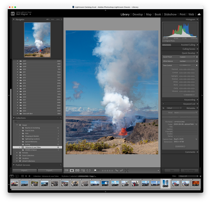Add a new collection with plus icon
Image resolution: width=211 pixels, height=203 pixels.
pyautogui.click(x=61, y=118)
